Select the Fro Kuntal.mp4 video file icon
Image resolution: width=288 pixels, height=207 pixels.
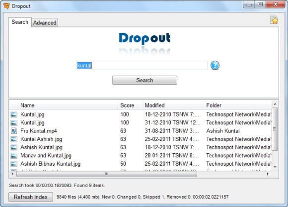tap(14, 131)
